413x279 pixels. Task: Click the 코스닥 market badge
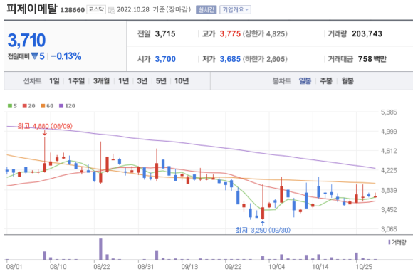(96, 10)
